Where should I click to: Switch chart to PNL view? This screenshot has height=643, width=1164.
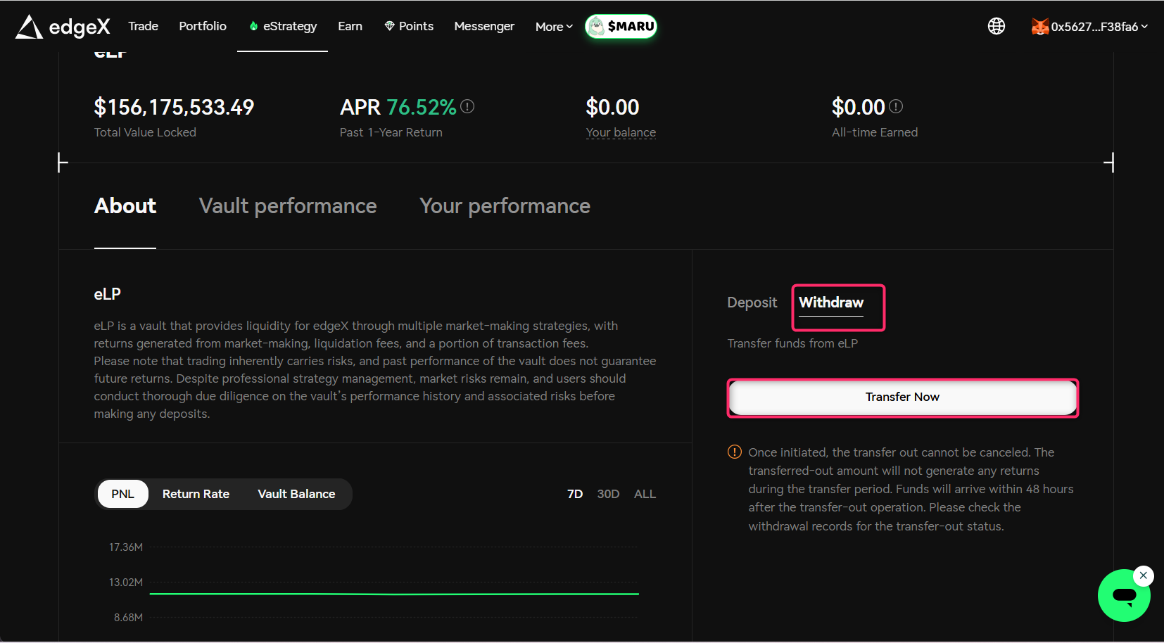pos(122,494)
